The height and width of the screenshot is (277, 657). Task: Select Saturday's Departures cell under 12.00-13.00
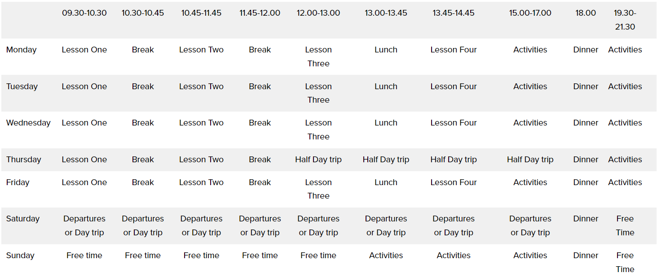click(318, 225)
